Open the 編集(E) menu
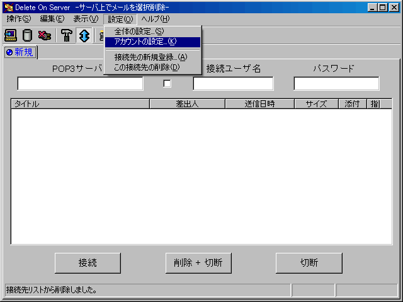The image size is (403, 302). point(52,19)
